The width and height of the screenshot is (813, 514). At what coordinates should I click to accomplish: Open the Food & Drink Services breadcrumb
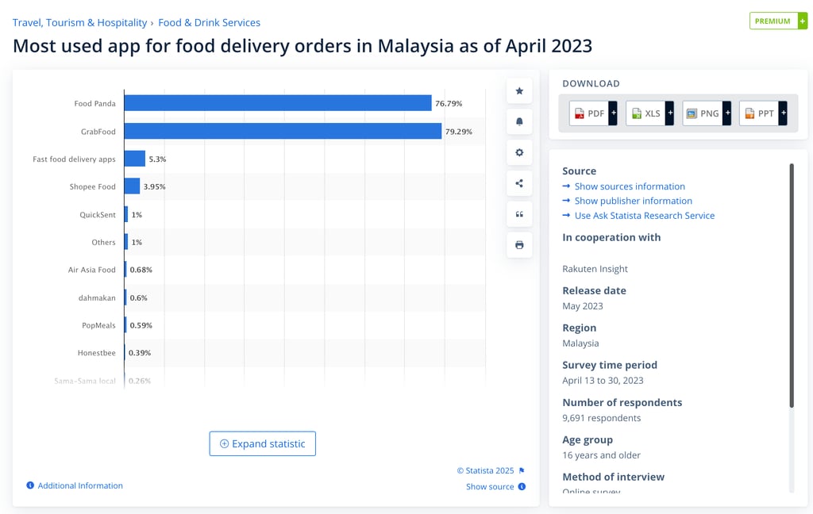click(x=209, y=22)
